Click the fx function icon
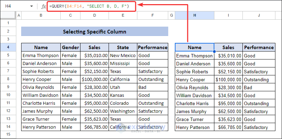Screen dimensions: 282x139 pyautogui.click(x=43, y=6)
